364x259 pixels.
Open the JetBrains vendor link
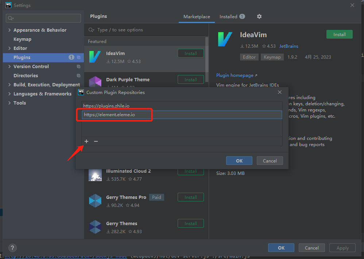coord(289,46)
